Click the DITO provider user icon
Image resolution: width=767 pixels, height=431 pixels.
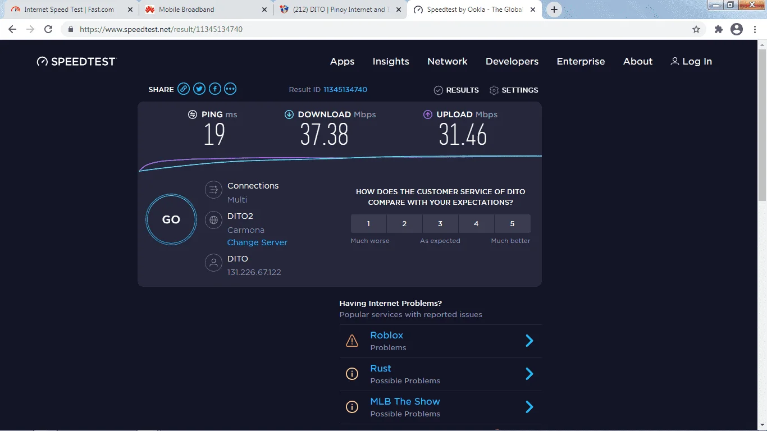tap(213, 263)
